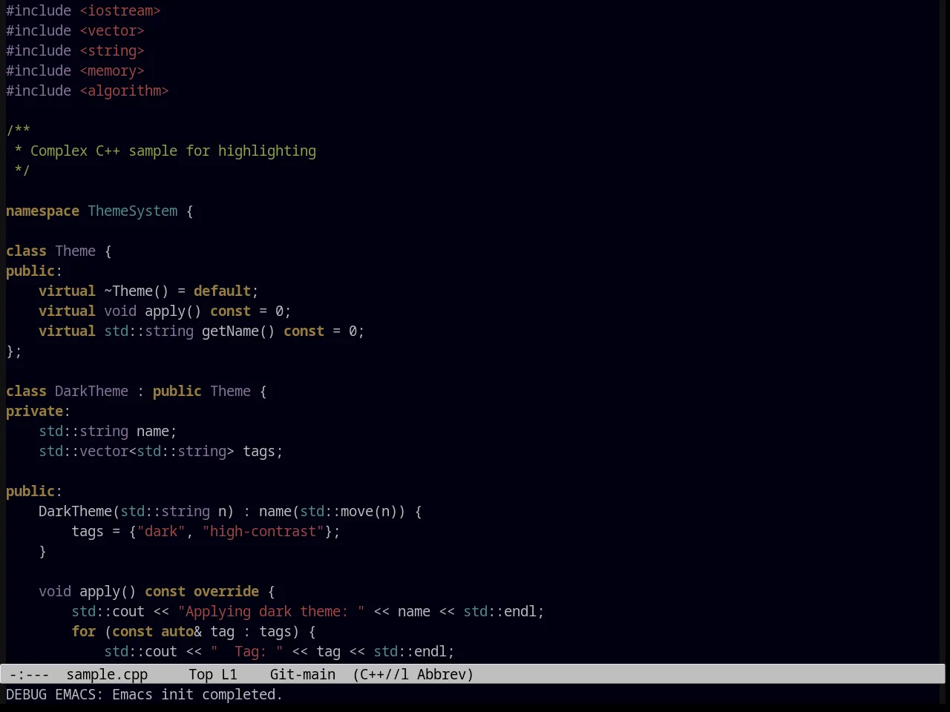Click the echo area message 'Emacs init completed'

pos(197,694)
